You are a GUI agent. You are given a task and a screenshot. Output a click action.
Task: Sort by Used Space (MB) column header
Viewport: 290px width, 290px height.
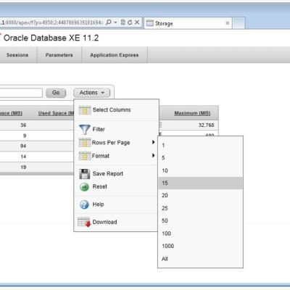[x=57, y=113]
